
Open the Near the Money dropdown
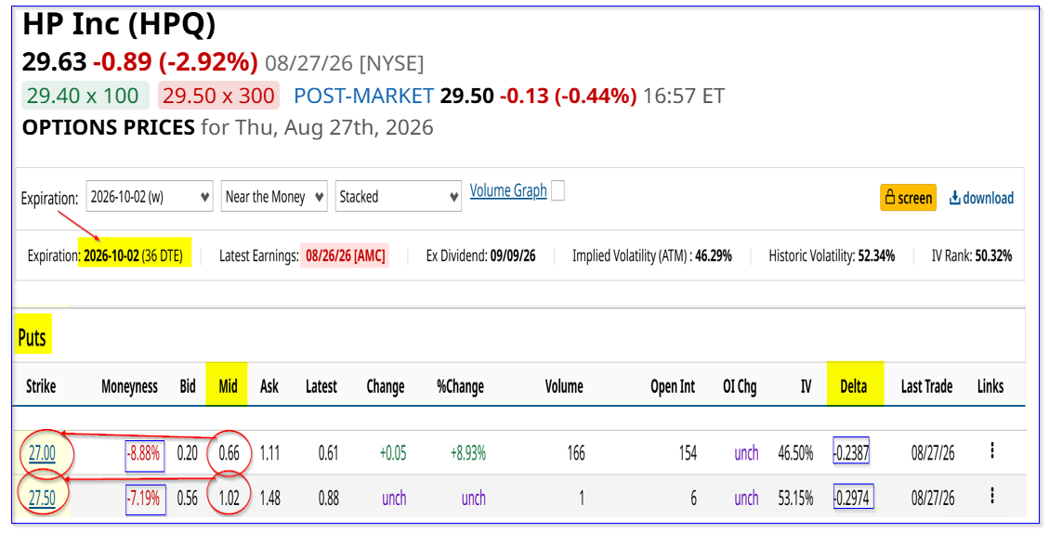pyautogui.click(x=273, y=197)
